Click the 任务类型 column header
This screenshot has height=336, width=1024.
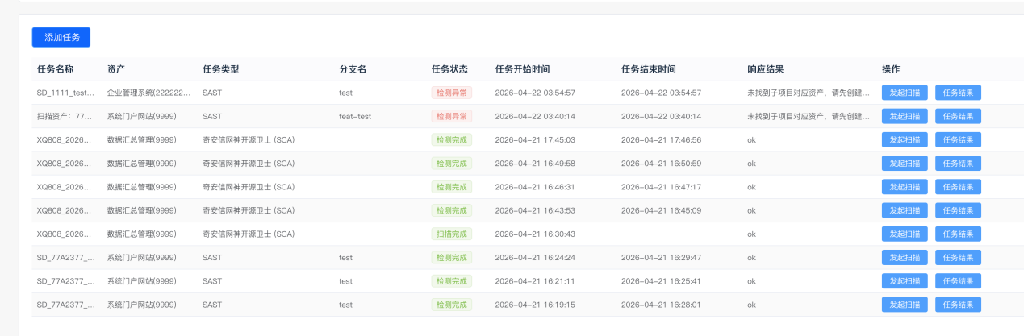[221, 69]
